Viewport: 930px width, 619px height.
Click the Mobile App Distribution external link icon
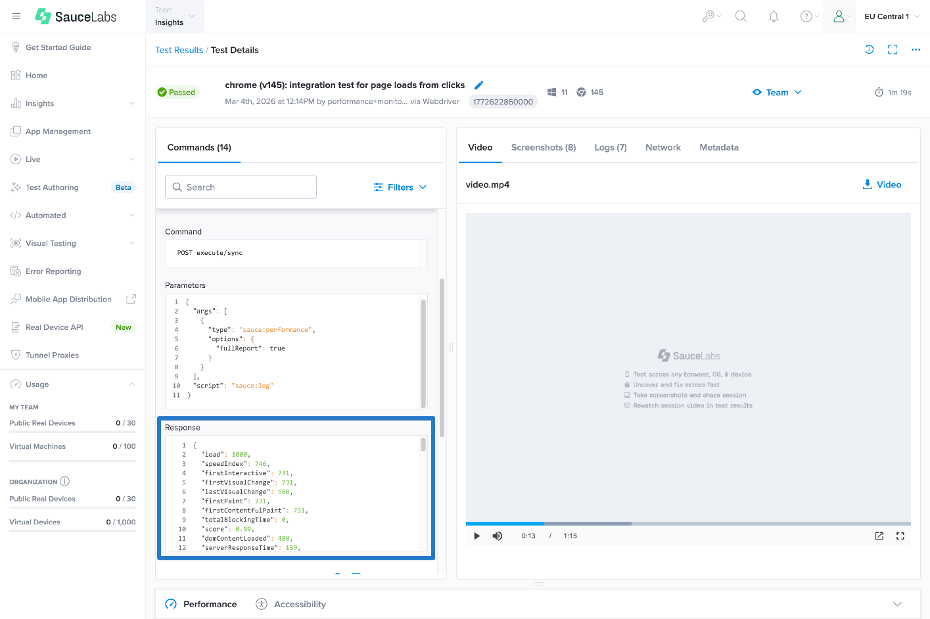pos(131,299)
